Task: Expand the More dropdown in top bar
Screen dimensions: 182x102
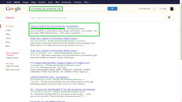Action: tap(87, 2)
